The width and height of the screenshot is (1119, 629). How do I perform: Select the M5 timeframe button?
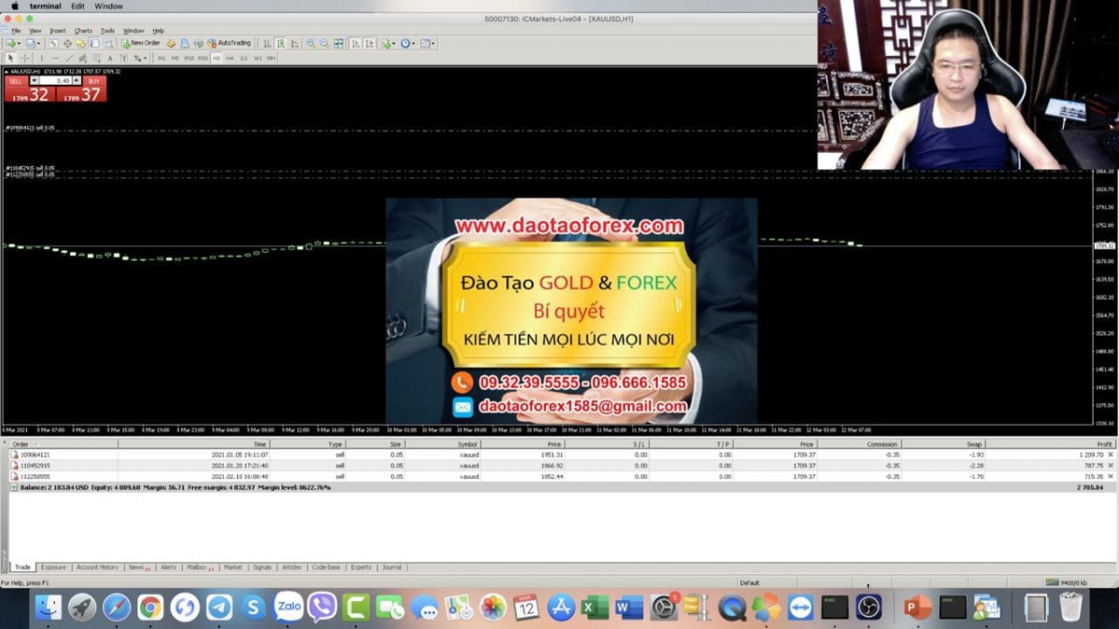[175, 59]
